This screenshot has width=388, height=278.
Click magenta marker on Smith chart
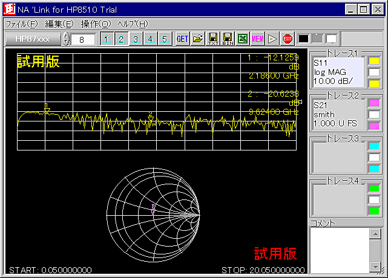153,210
